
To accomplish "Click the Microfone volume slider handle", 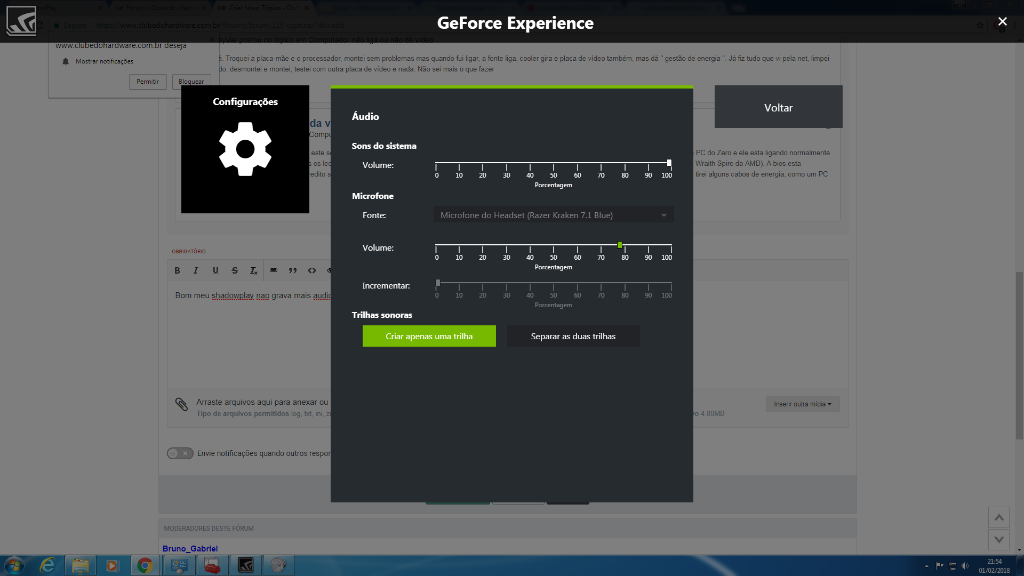I will click(x=620, y=245).
